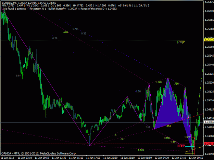
Task: Select the 1.902 ratio label
Action: pyautogui.click(x=187, y=137)
